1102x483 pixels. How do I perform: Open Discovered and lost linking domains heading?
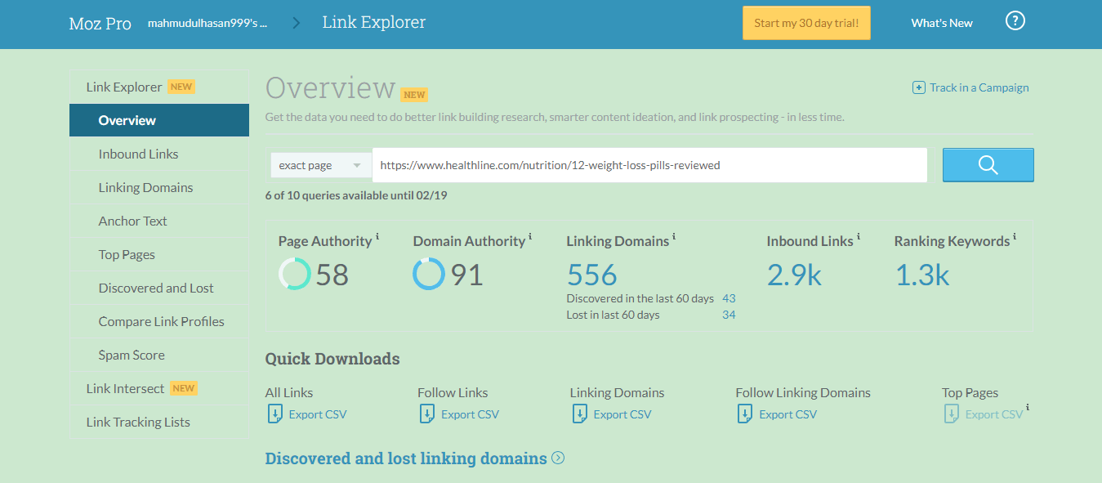[x=406, y=458]
